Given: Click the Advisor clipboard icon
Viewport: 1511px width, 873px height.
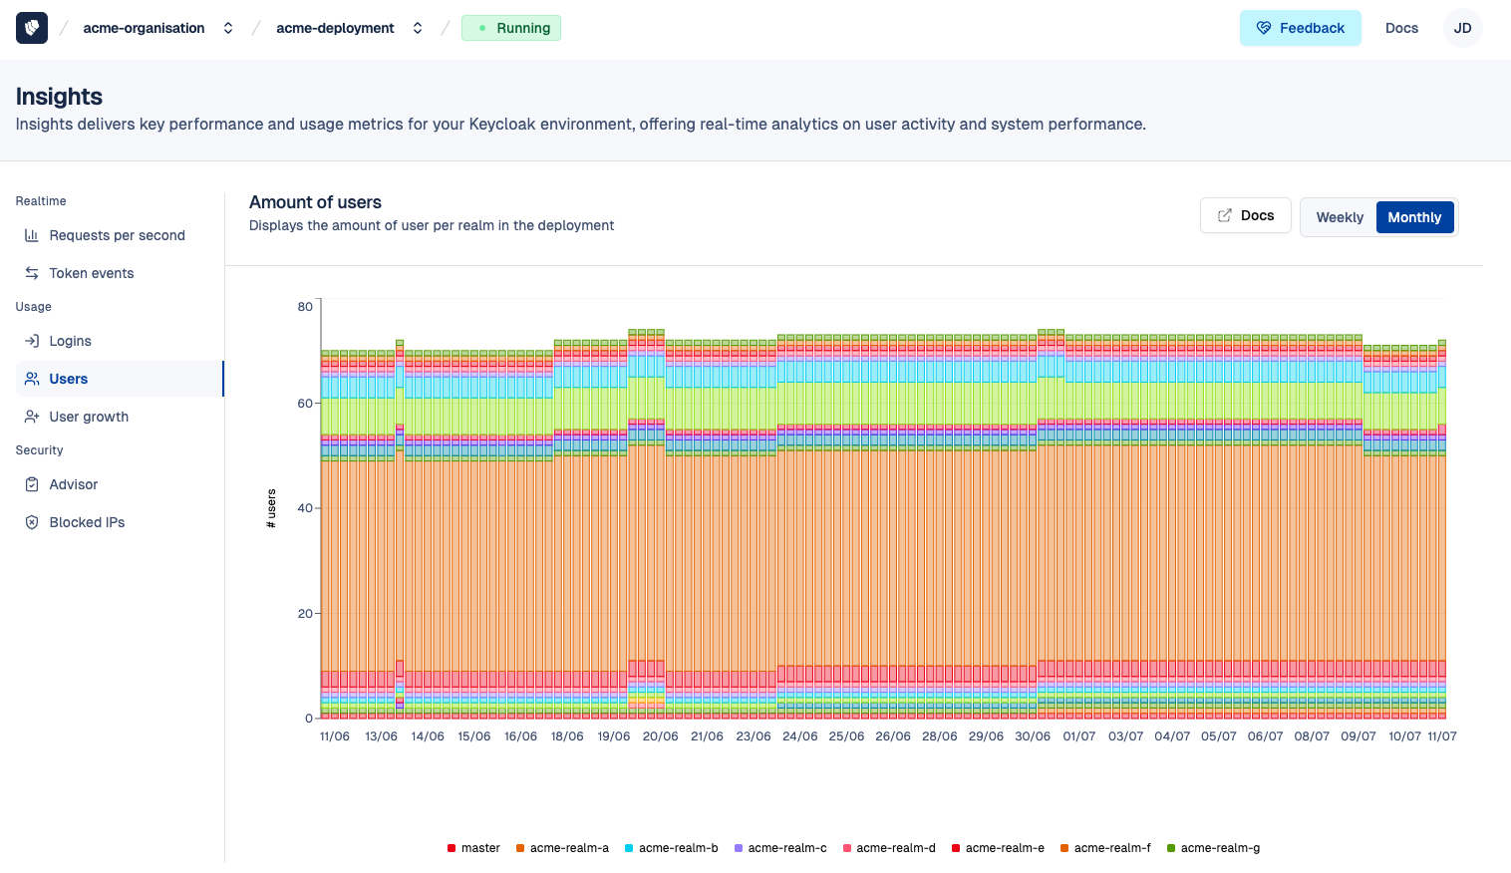Looking at the screenshot, I should point(32,484).
